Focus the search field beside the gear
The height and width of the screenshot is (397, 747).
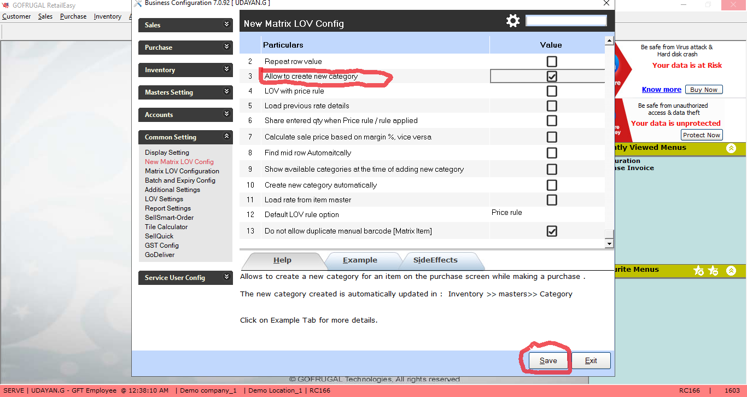coord(566,21)
